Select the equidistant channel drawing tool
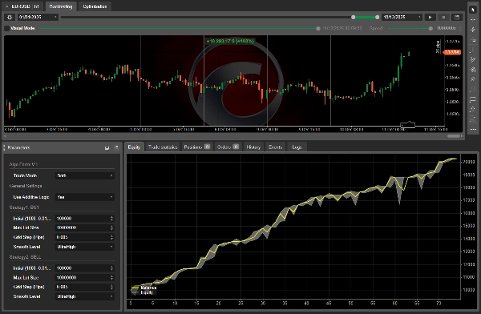 click(473, 59)
